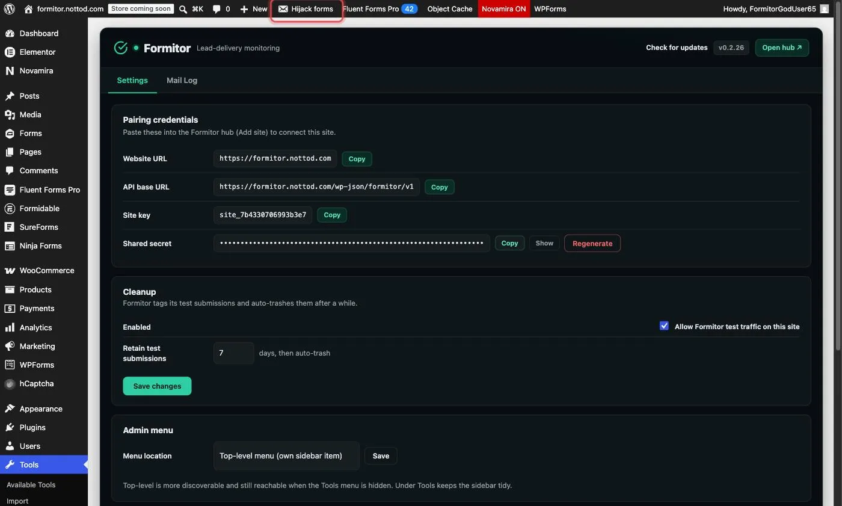Click the Products box icon in sidebar

(x=10, y=289)
